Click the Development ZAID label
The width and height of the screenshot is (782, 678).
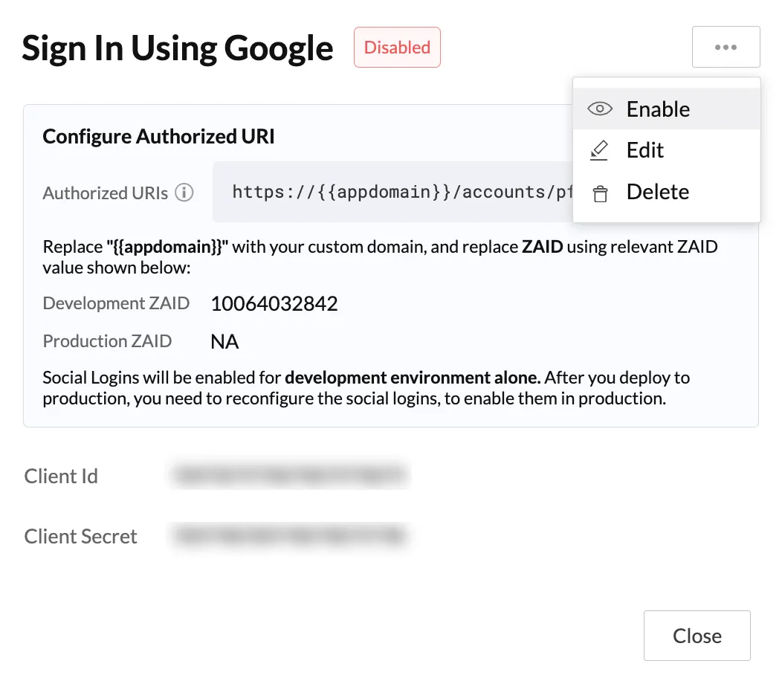pos(116,303)
